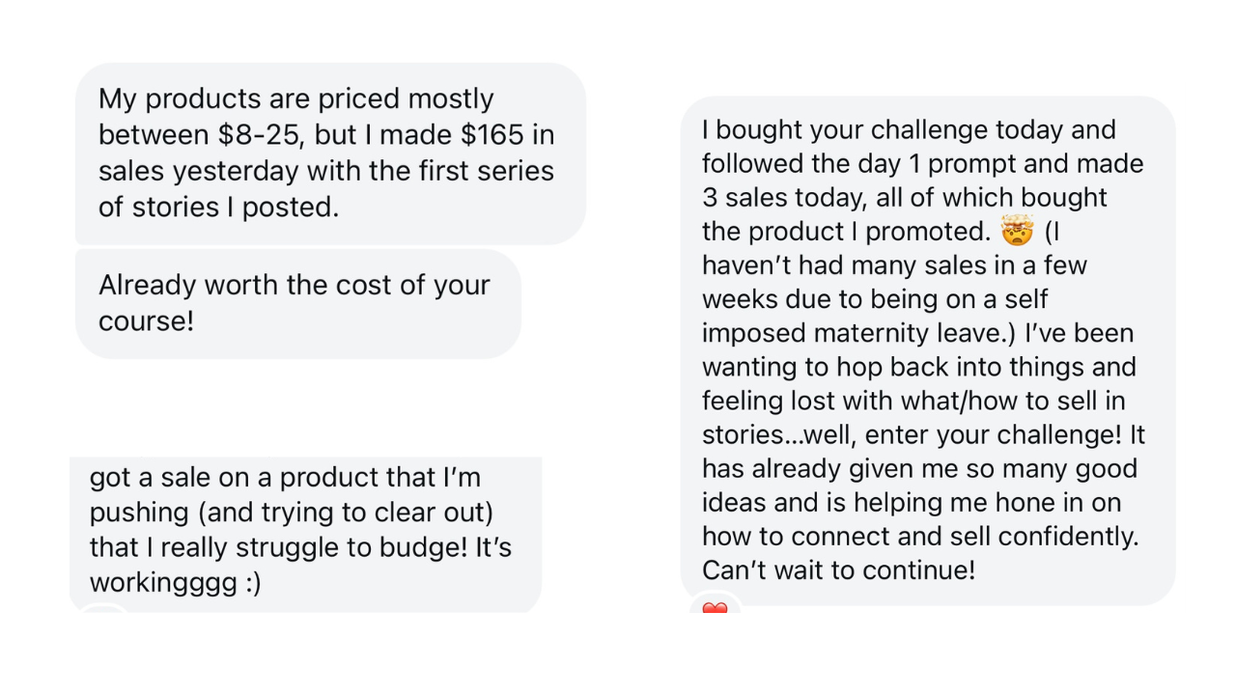Viewport: 1236px width, 695px height.
Task: Click the '3 sales today' text
Action: coord(786,197)
